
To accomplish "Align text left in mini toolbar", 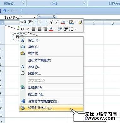I will [x=34, y=29].
